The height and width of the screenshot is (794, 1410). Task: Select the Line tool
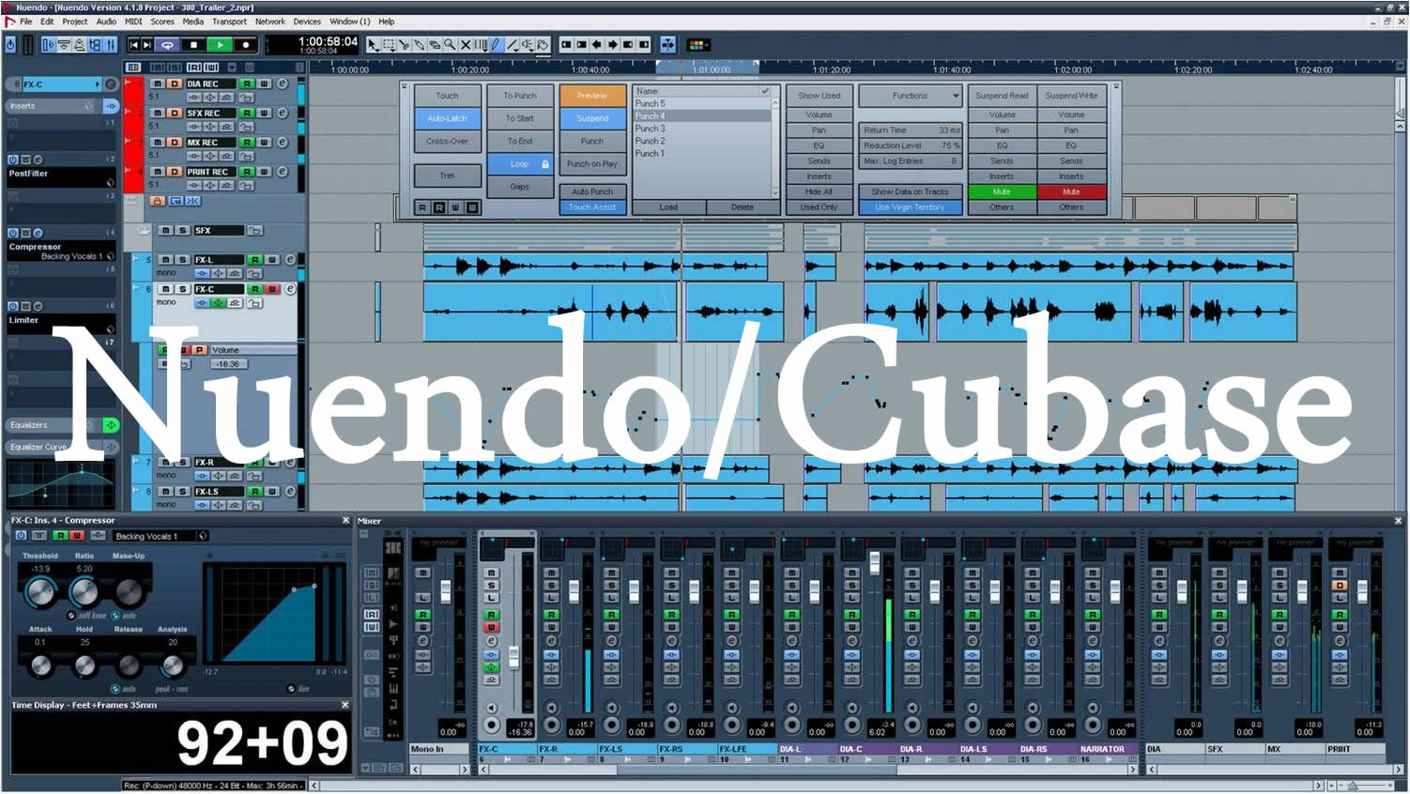click(513, 44)
